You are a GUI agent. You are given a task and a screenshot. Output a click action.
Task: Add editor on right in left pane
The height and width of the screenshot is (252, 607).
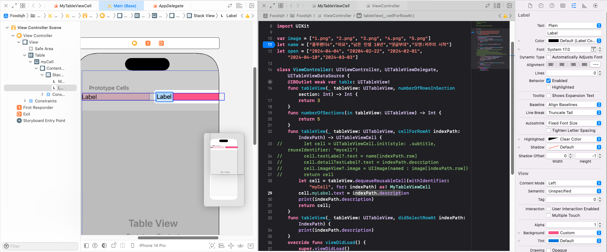[x=252, y=6]
